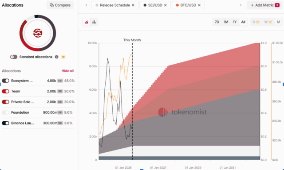Click the info icon beside Standard allocations
Viewport: 284px width, 170px height.
point(57,57)
